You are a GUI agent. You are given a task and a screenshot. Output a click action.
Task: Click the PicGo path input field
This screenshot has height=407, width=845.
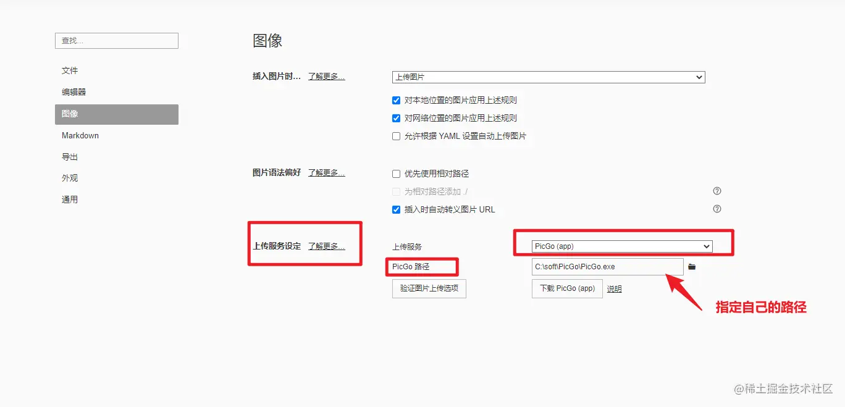pos(608,267)
